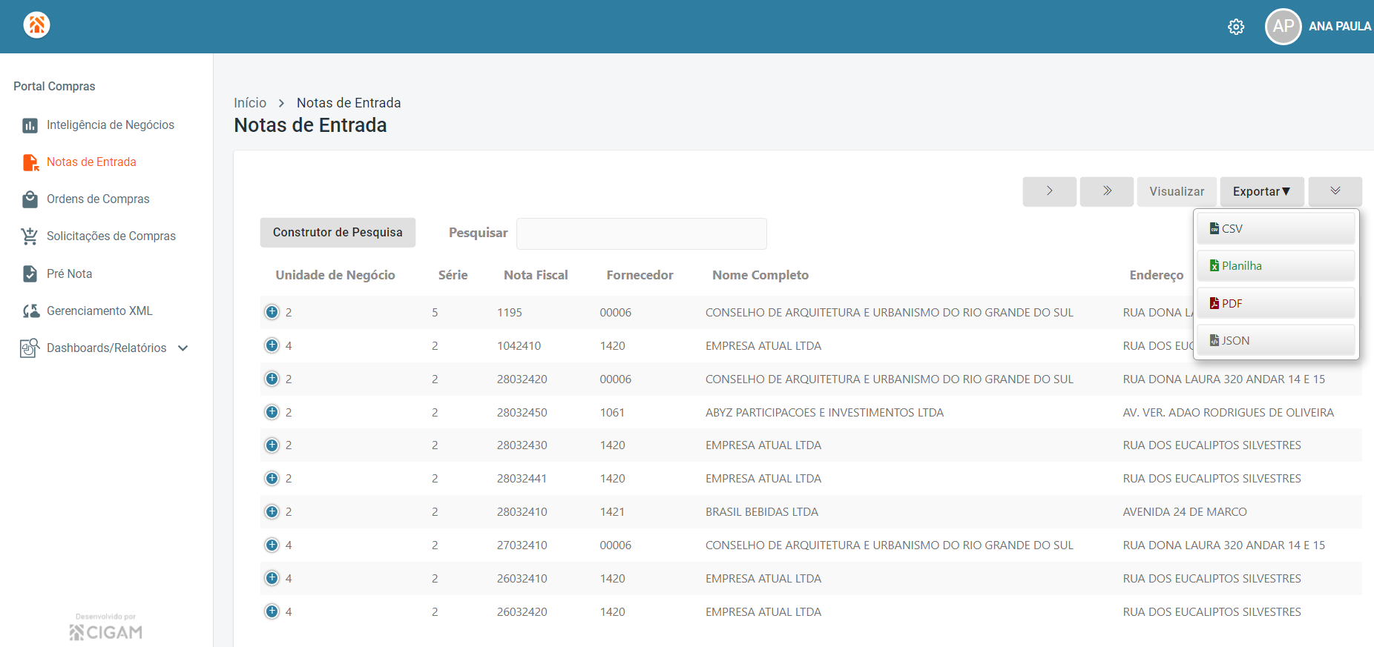Export as CSV
The height and width of the screenshot is (647, 1374).
[1276, 228]
